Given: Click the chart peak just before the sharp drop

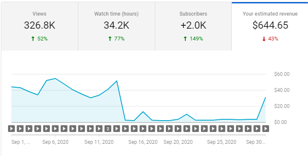Looking at the screenshot, I should (117, 81).
